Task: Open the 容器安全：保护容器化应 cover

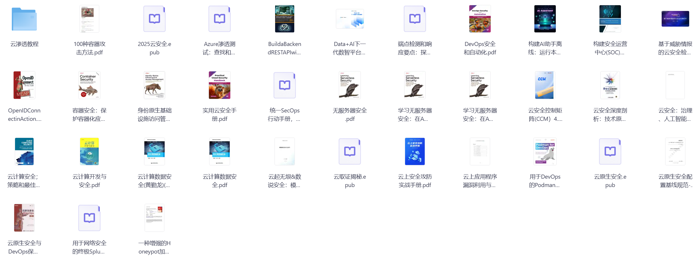Action: point(89,85)
